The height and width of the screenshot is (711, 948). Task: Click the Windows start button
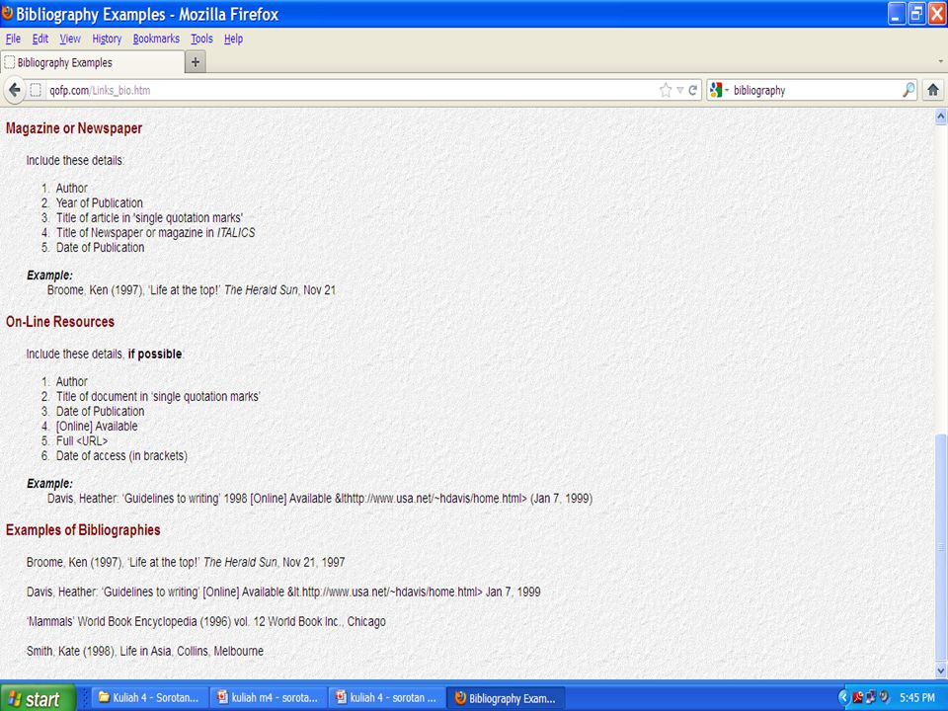pyautogui.click(x=38, y=698)
